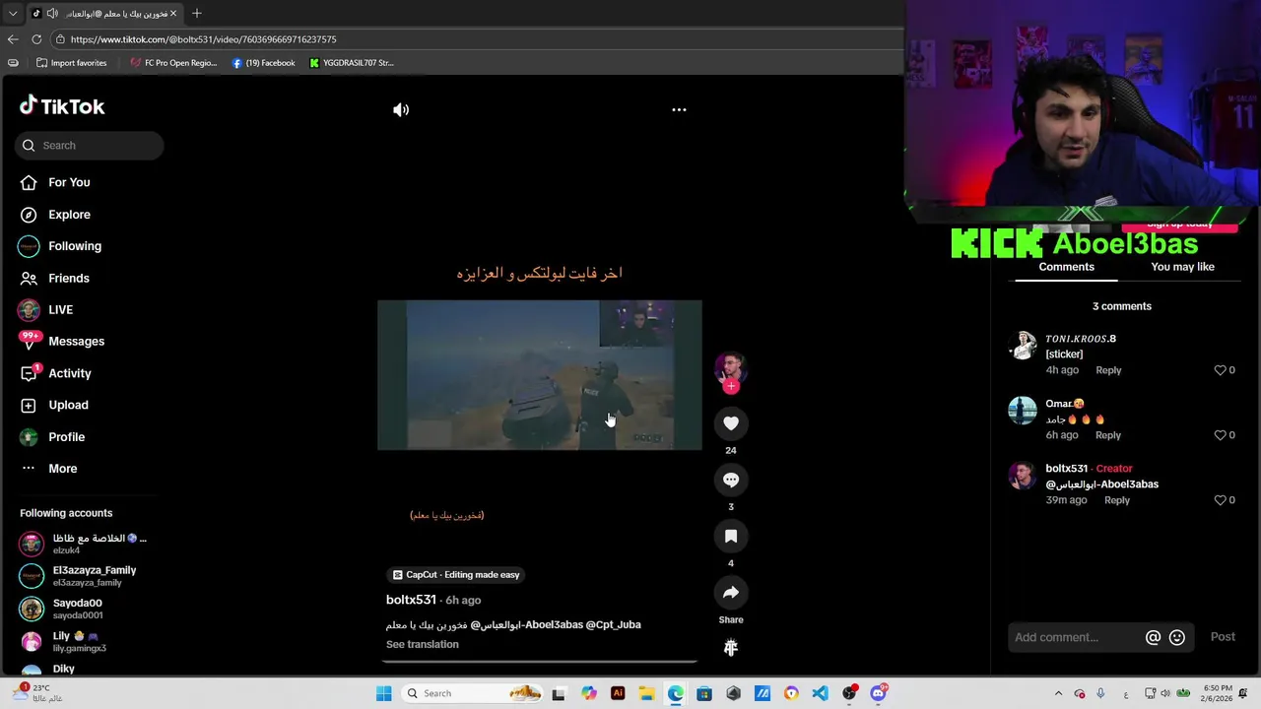Viewport: 1261px width, 709px height.
Task: Click the TikTok search box
Action: 89,146
